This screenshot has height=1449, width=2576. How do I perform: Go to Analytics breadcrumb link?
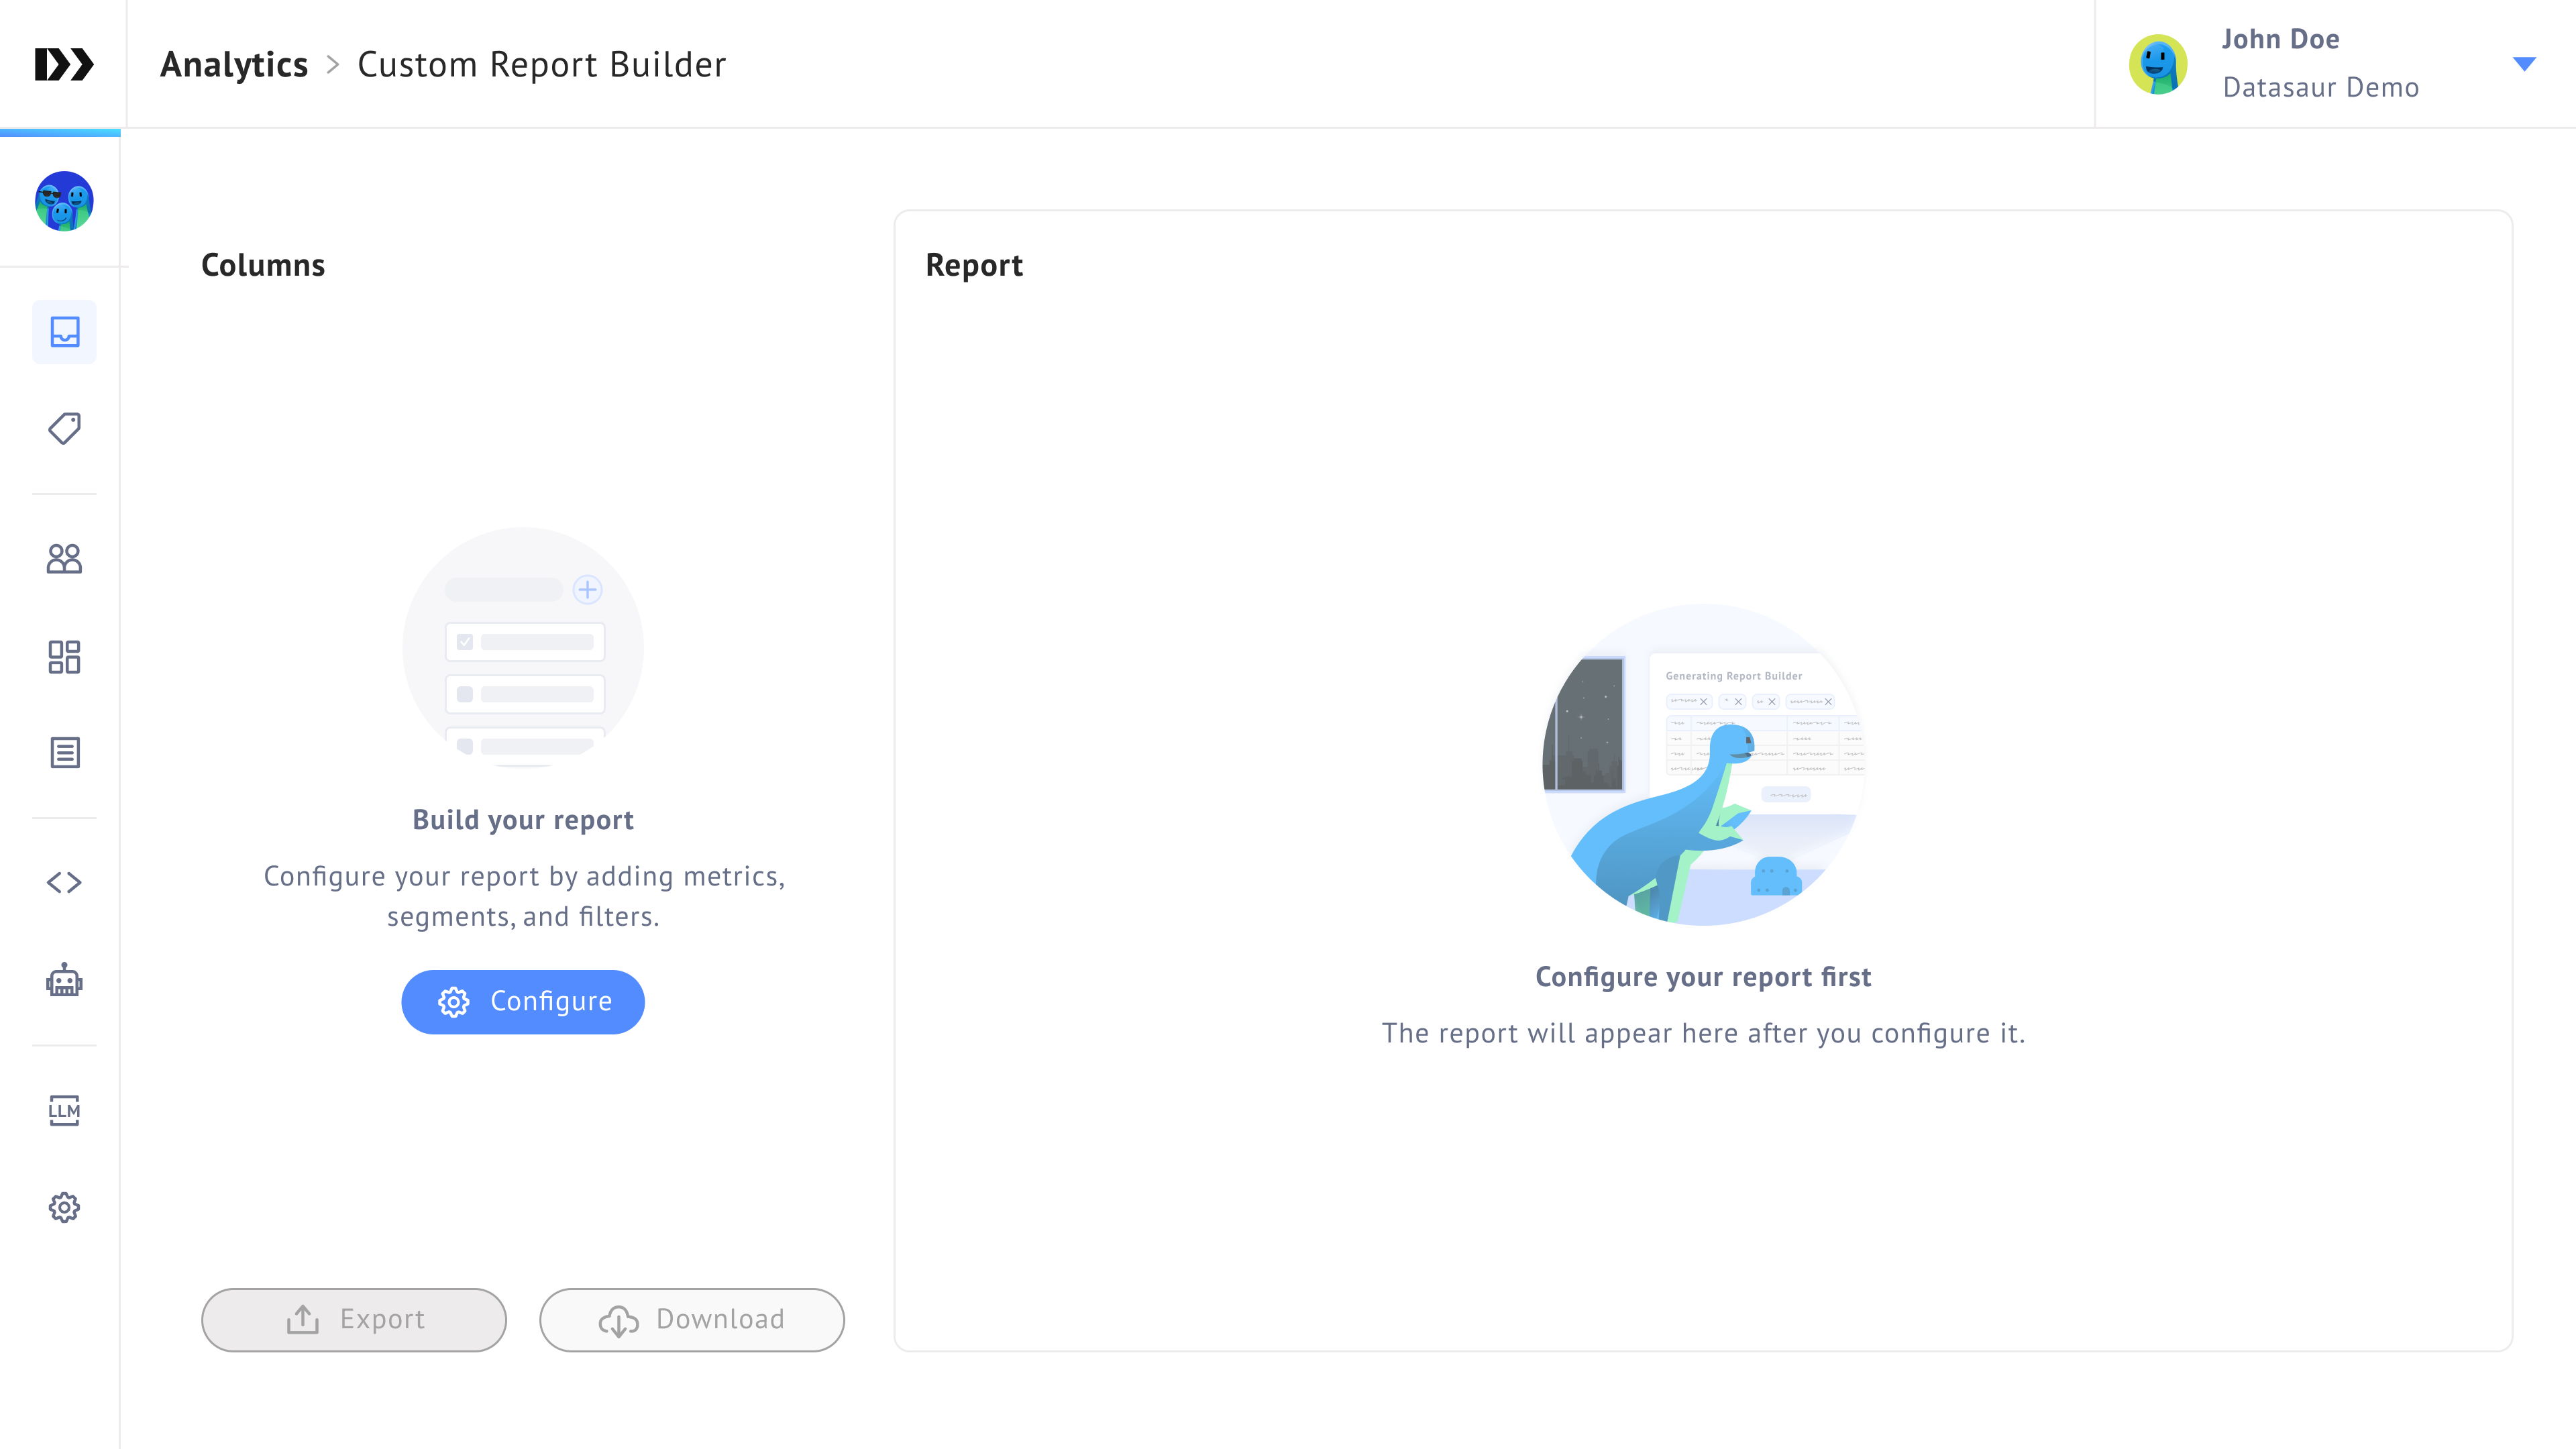(x=234, y=65)
